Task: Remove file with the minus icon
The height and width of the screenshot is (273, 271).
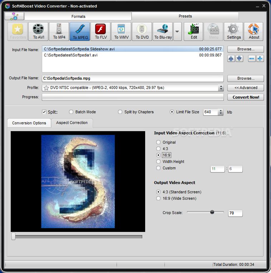Action: 252,59
